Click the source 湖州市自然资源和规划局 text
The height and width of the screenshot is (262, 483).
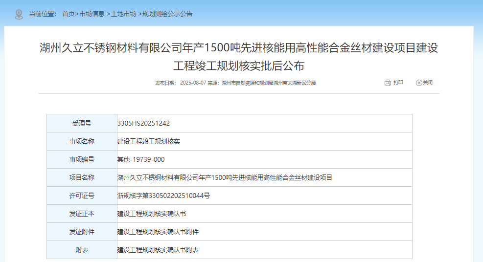268,83
